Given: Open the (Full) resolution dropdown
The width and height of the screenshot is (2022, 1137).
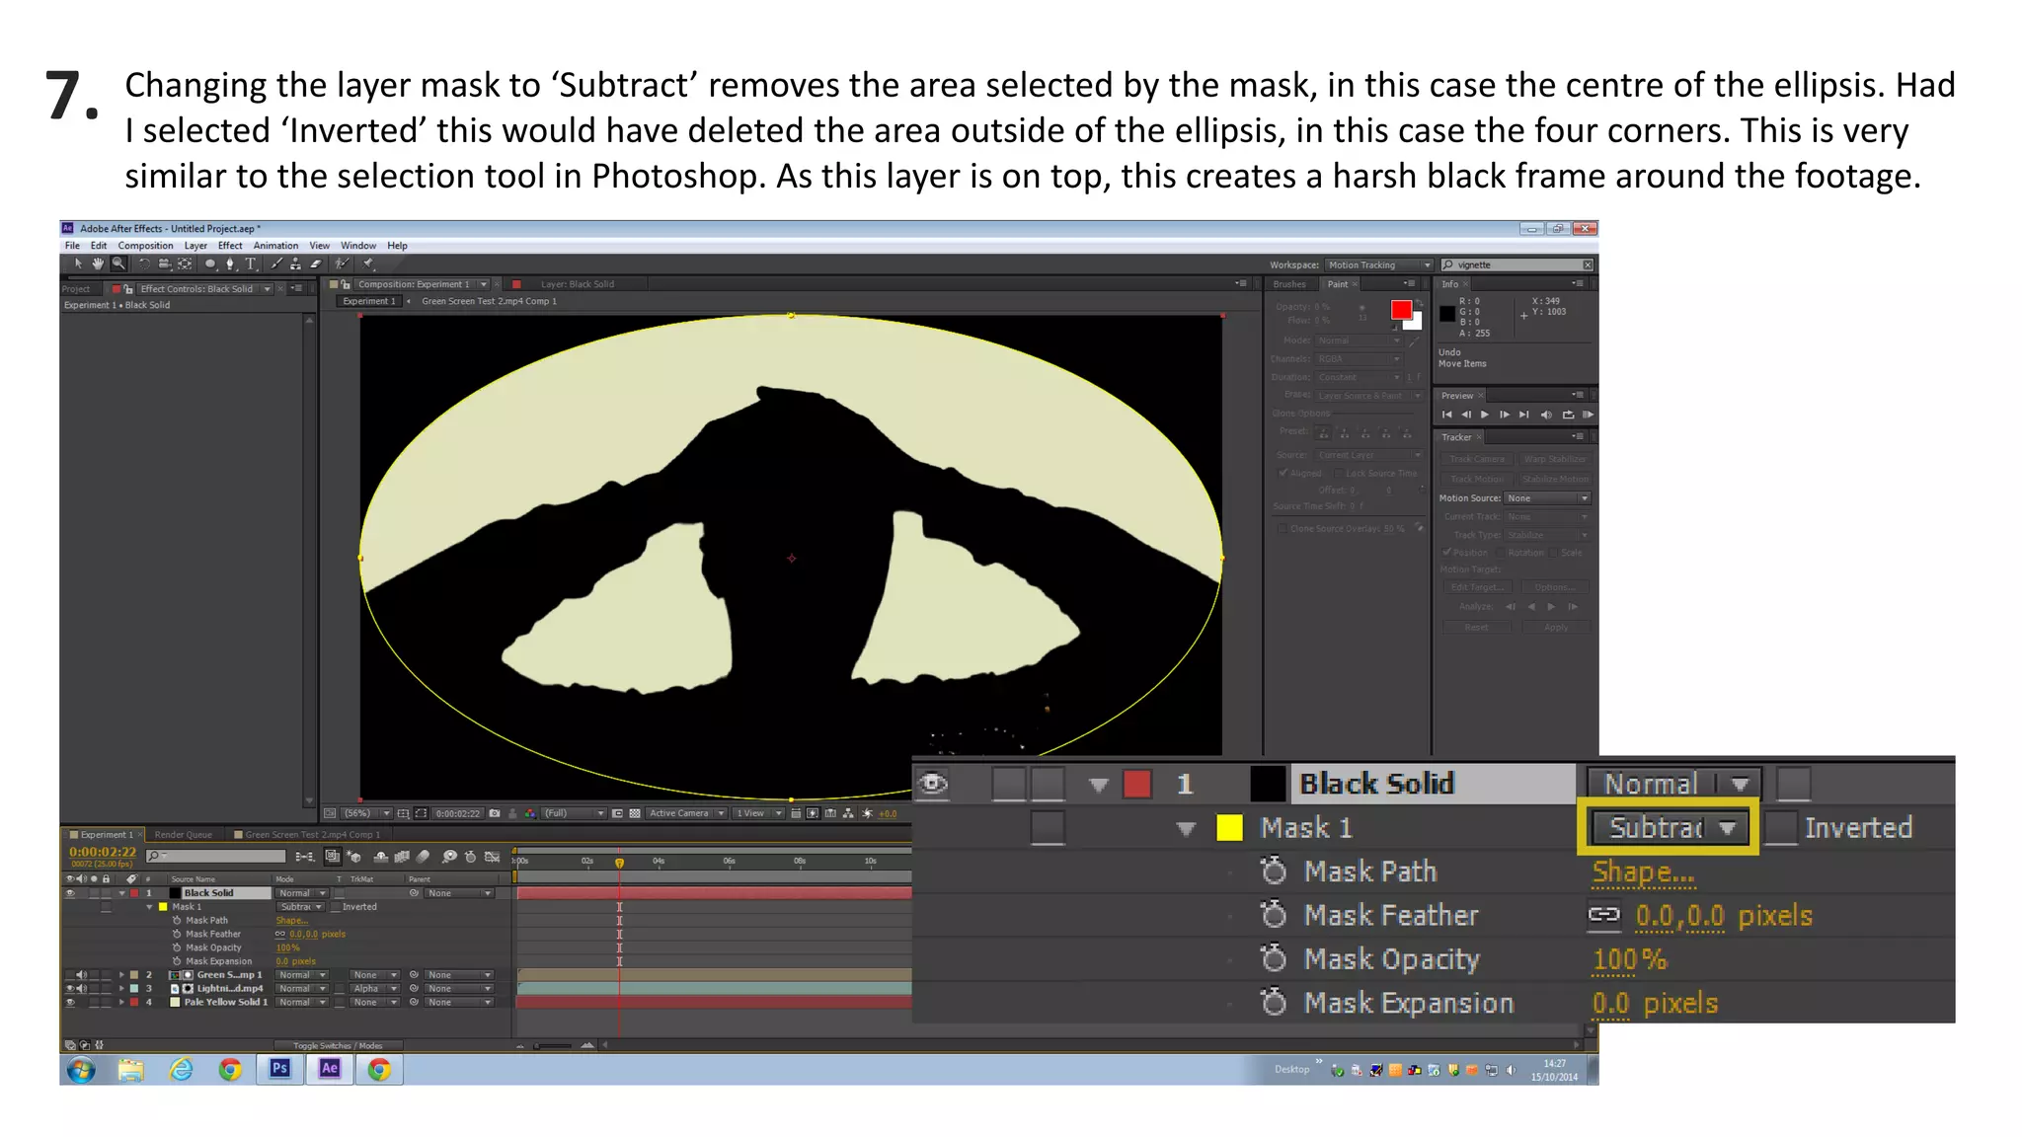Looking at the screenshot, I should click(574, 813).
